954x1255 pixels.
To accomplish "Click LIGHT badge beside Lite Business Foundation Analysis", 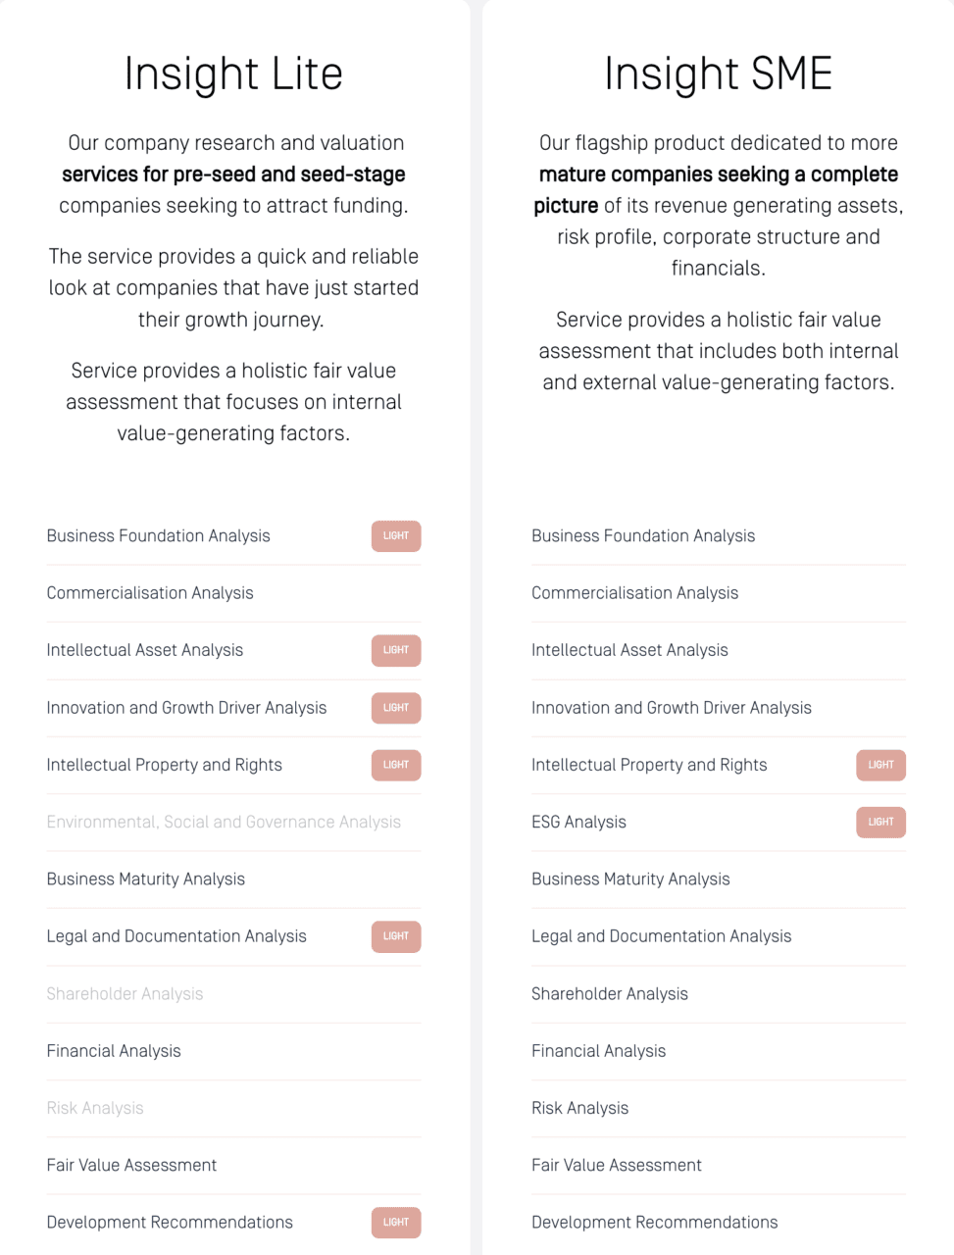I will click(396, 536).
